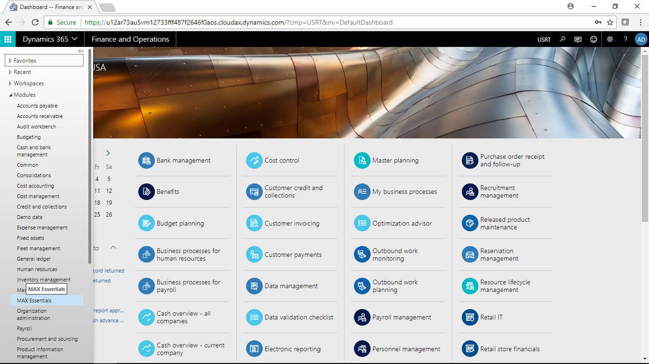Open the Resource lifecycle management tile
This screenshot has height=364, width=649.
point(506,286)
